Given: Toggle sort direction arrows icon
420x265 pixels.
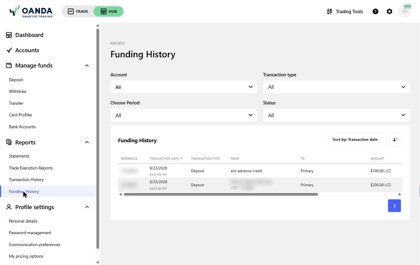Looking at the screenshot, I should coord(396,140).
